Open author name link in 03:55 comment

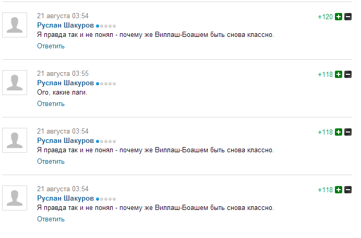(66, 83)
